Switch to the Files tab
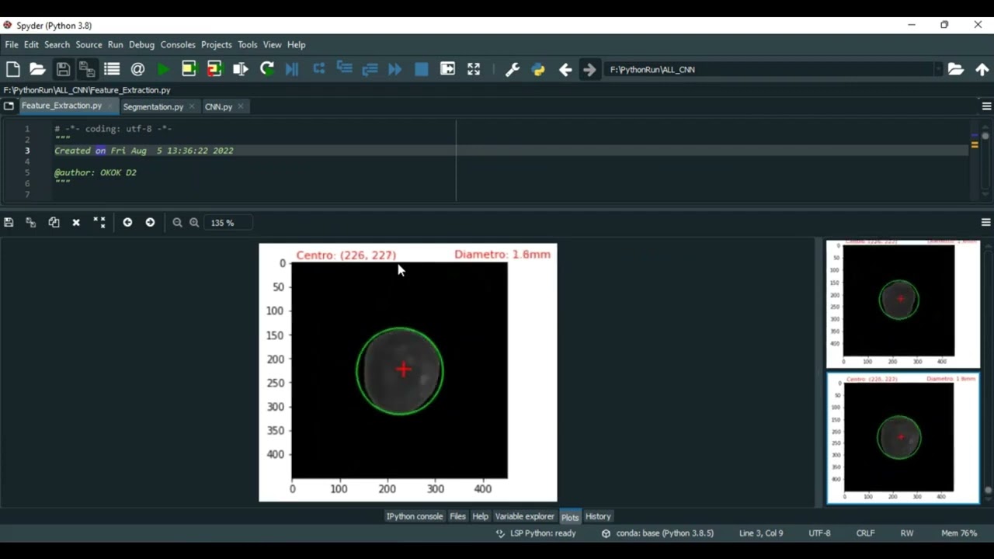Image resolution: width=994 pixels, height=559 pixels. point(457,516)
